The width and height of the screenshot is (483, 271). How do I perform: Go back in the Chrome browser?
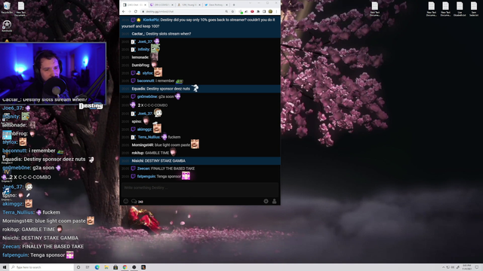point(124,11)
